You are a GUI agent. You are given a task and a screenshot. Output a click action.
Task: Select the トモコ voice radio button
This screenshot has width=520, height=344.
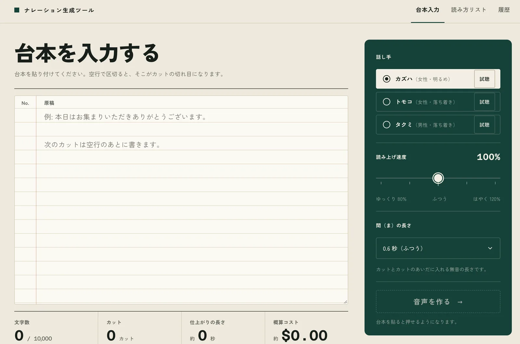click(x=386, y=102)
